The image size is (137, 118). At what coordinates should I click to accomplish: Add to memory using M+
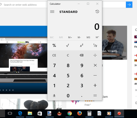(70, 37)
